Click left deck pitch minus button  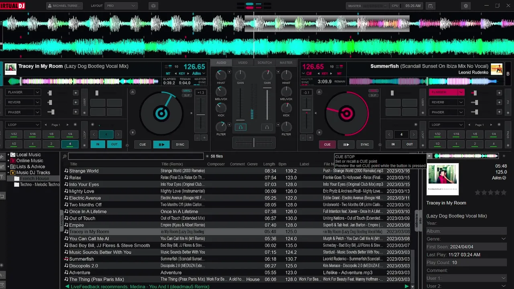pyautogui.click(x=197, y=138)
